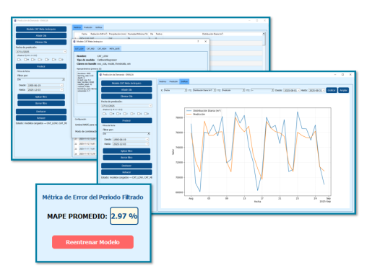Click the MAPE PROMEDIO 2.97 % value box
Screen dimensions: 367x268
click(x=124, y=216)
